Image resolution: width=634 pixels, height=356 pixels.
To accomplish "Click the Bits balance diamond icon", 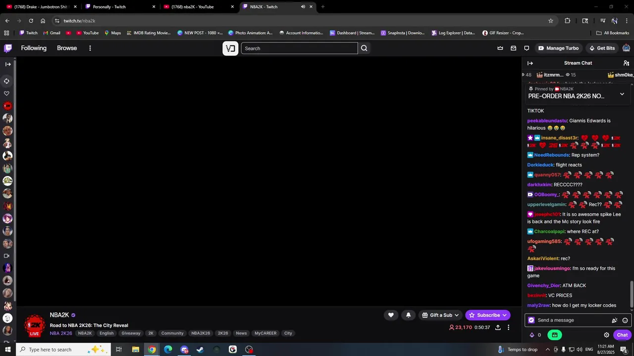I will (x=532, y=335).
